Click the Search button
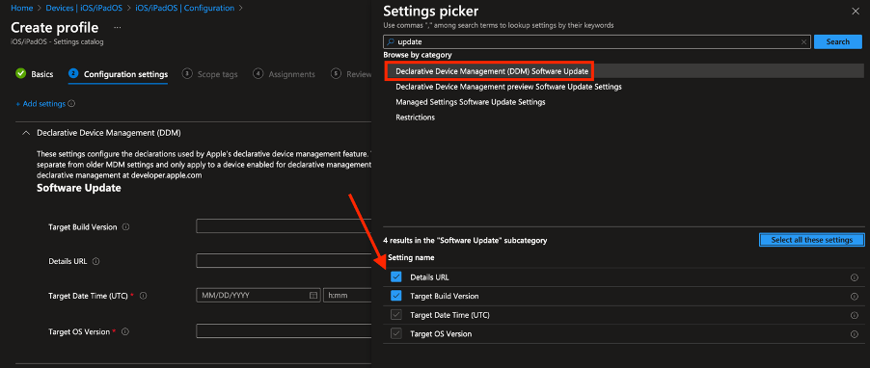The width and height of the screenshot is (870, 368). click(x=837, y=41)
